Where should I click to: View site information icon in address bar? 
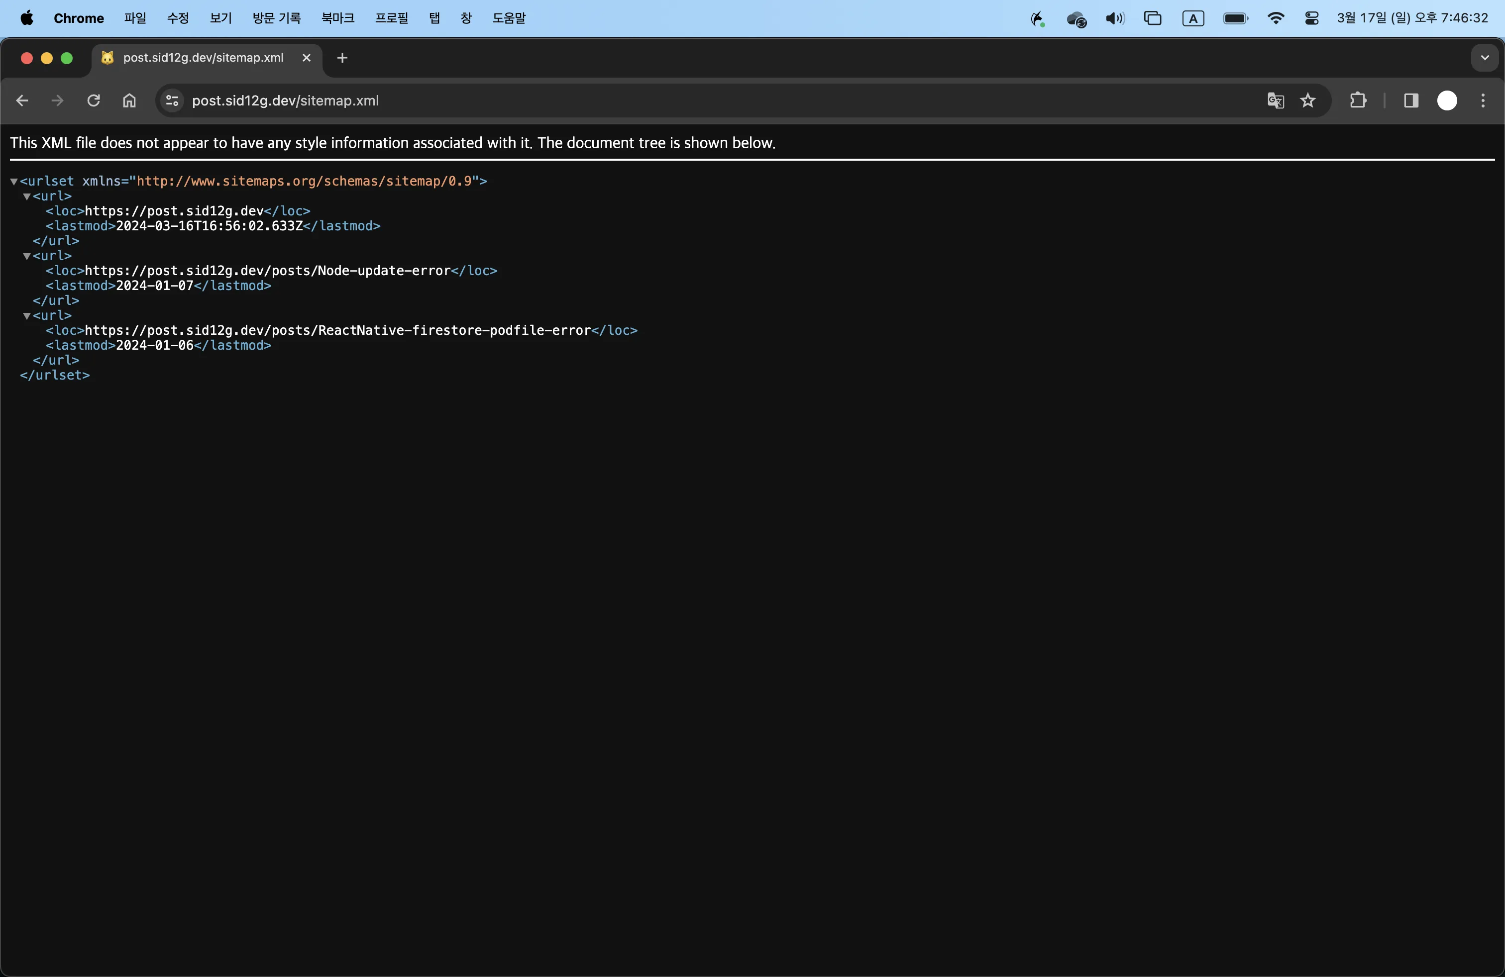click(x=172, y=100)
